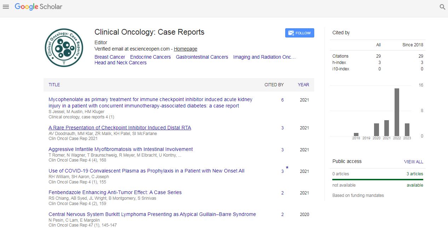The image size is (448, 228).
Task: Open the Gastrointestinal Cancers topic link
Action: (202, 57)
